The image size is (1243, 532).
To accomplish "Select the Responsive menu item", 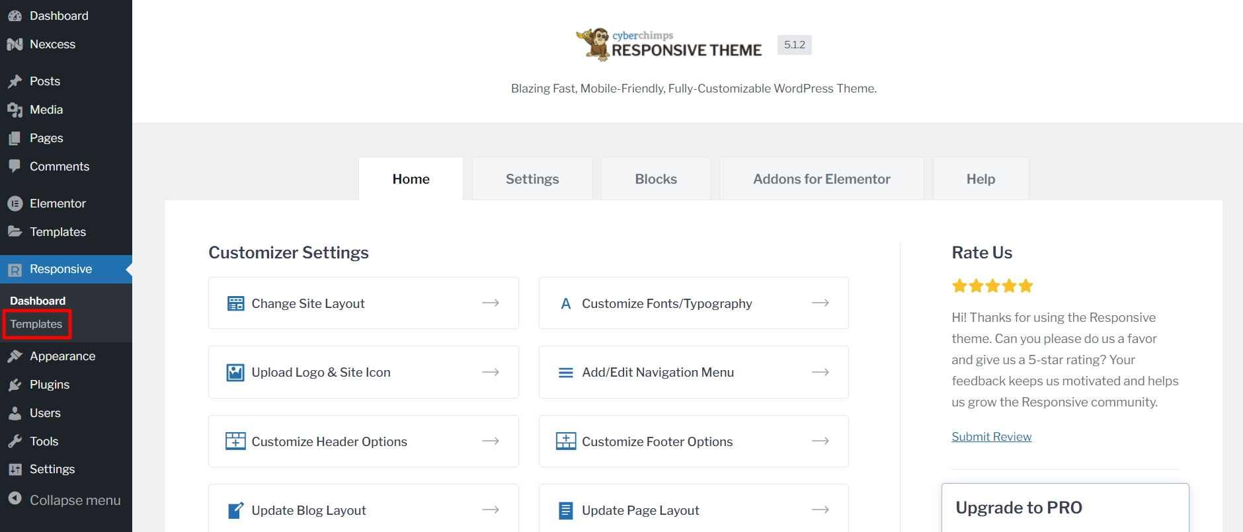I will click(x=66, y=270).
